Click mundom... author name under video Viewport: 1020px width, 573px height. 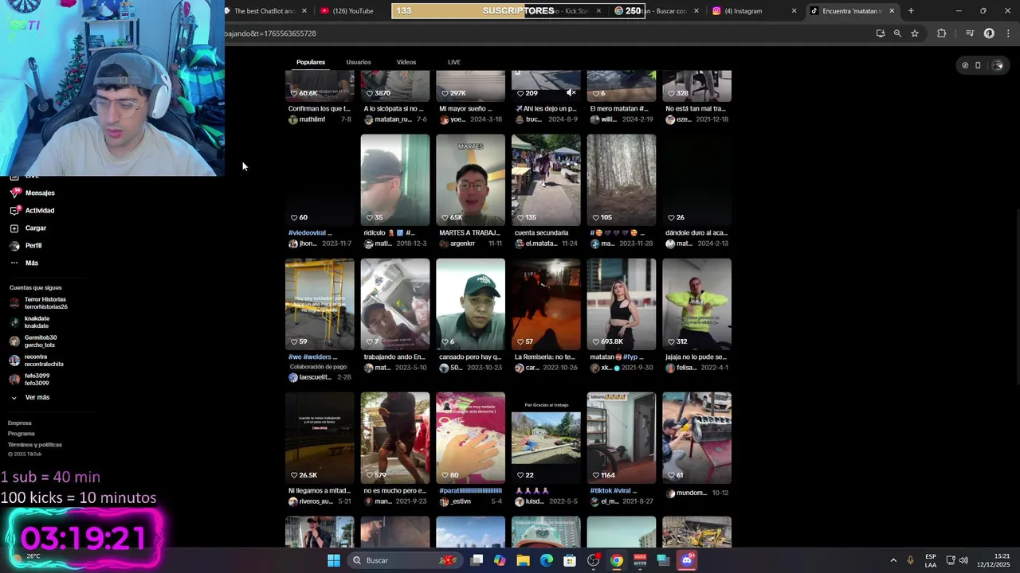pyautogui.click(x=692, y=493)
